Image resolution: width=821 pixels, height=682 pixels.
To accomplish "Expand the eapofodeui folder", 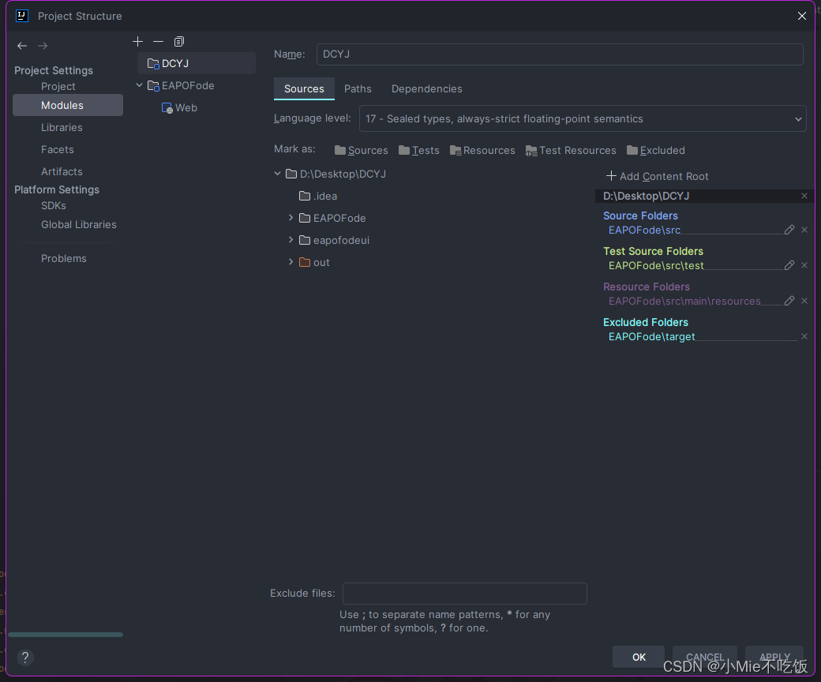I will pyautogui.click(x=291, y=240).
